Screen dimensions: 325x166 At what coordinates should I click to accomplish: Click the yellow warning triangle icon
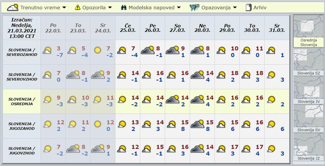point(77,7)
